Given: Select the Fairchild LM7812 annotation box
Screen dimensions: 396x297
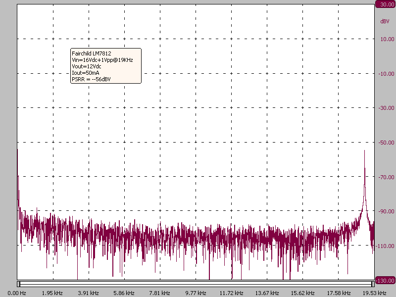Looking at the screenshot, I should coord(106,66).
